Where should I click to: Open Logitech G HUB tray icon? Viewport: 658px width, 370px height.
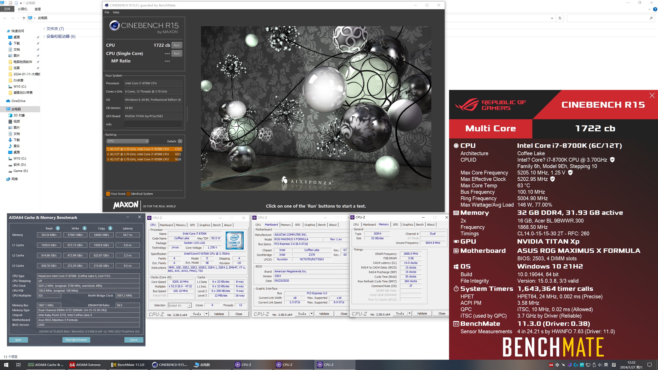[576, 365]
